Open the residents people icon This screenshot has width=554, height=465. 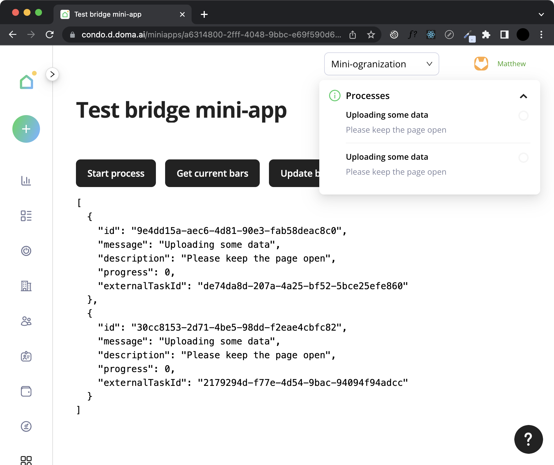(x=26, y=321)
